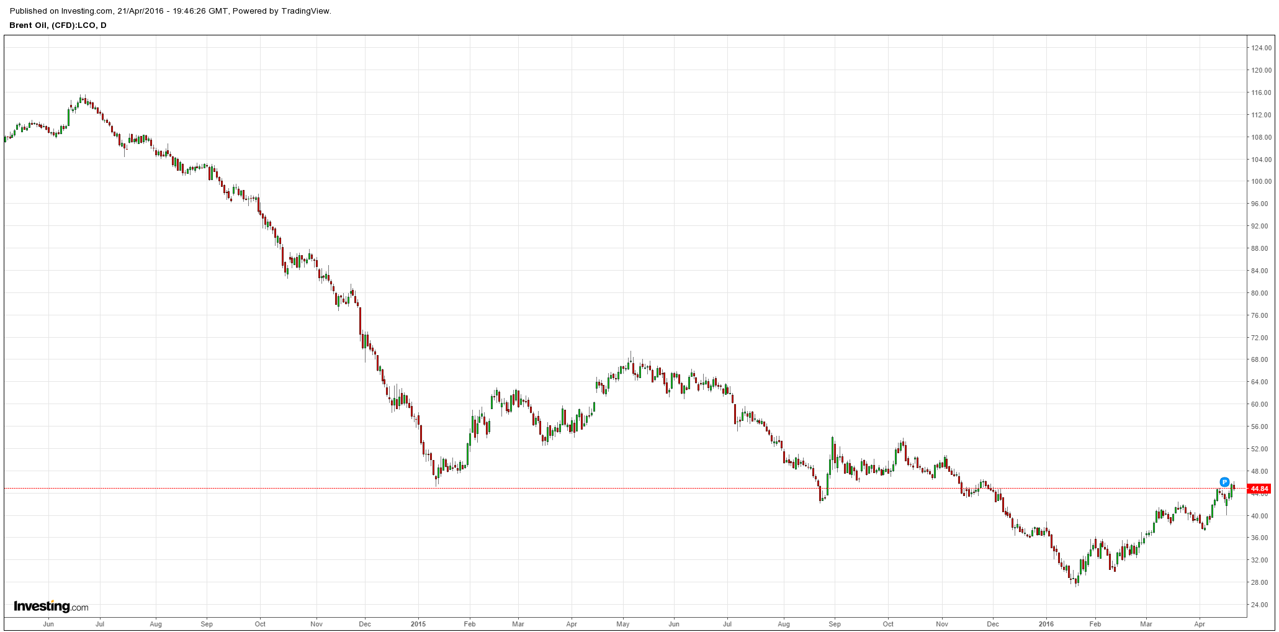Screen dimensions: 1279x632
Task: Click the rightmost Apr label on time axis
Action: coord(1199,624)
